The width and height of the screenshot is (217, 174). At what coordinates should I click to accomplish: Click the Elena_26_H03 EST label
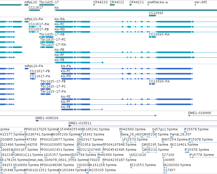tap(131, 134)
